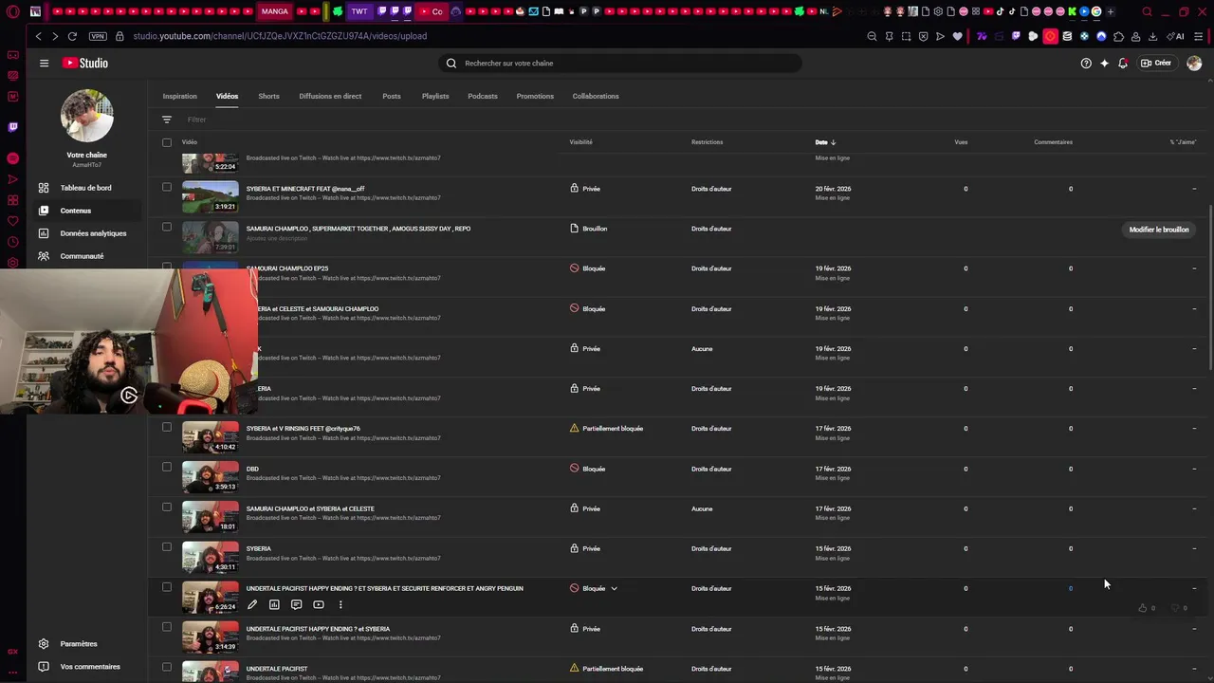
Task: Open the three-dot options menu in hovered row
Action: tap(340, 604)
